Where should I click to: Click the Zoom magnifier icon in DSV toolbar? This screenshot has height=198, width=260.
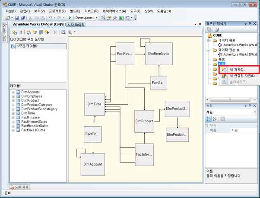point(70,32)
